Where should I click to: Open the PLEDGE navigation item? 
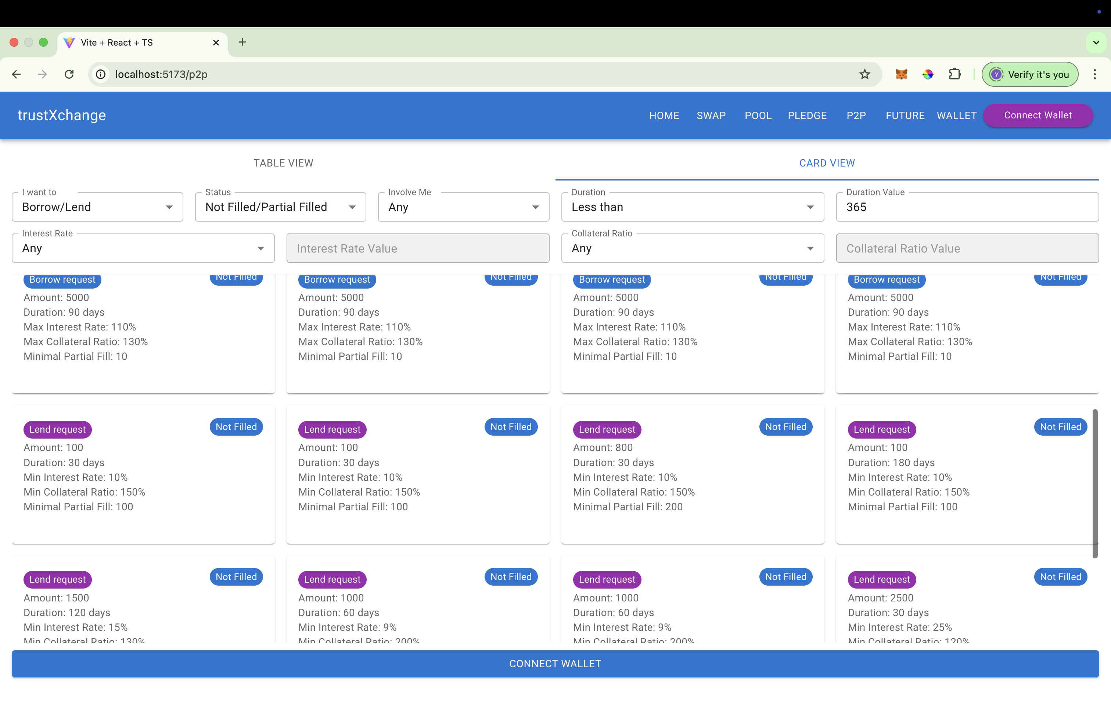(x=807, y=115)
